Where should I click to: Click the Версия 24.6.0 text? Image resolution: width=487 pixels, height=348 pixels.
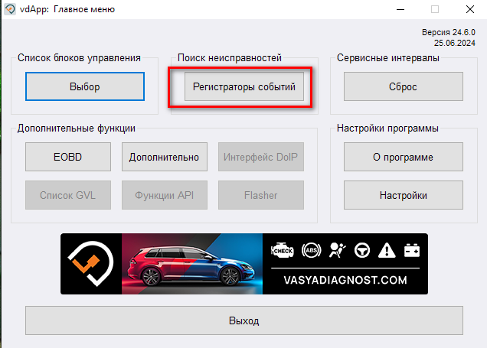(x=449, y=32)
